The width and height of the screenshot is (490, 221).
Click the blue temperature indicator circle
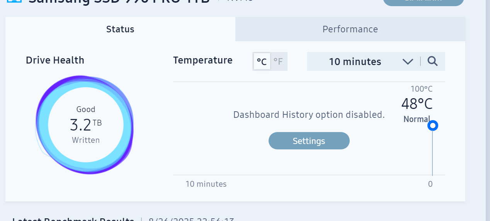click(x=433, y=126)
